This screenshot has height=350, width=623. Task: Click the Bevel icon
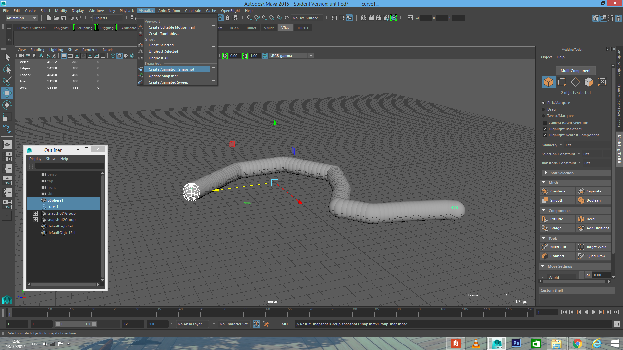581,219
